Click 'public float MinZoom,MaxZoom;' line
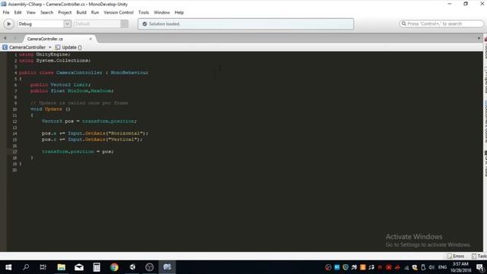 (72, 91)
